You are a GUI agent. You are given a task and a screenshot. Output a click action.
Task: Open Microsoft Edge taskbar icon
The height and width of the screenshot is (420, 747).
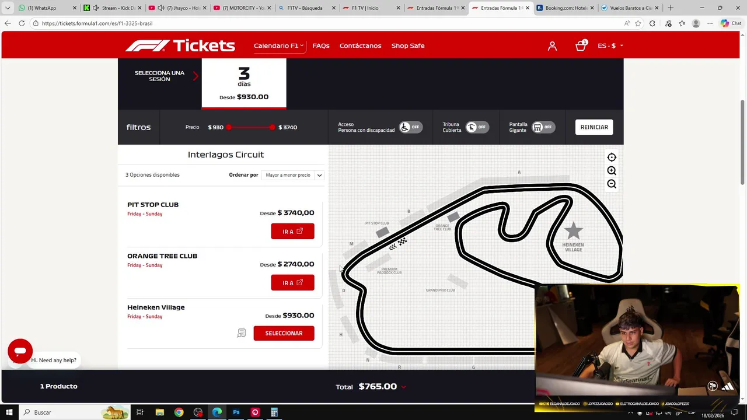point(217,412)
